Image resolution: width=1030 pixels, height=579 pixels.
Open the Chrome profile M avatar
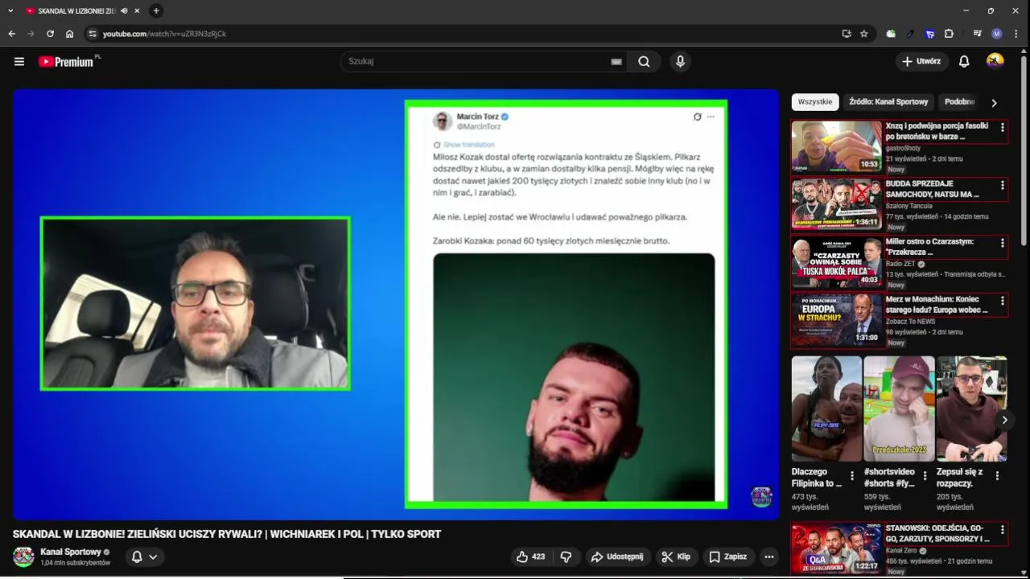point(997,34)
